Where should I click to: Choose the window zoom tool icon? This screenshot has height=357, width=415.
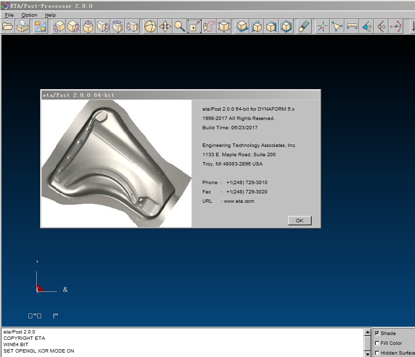(194, 26)
